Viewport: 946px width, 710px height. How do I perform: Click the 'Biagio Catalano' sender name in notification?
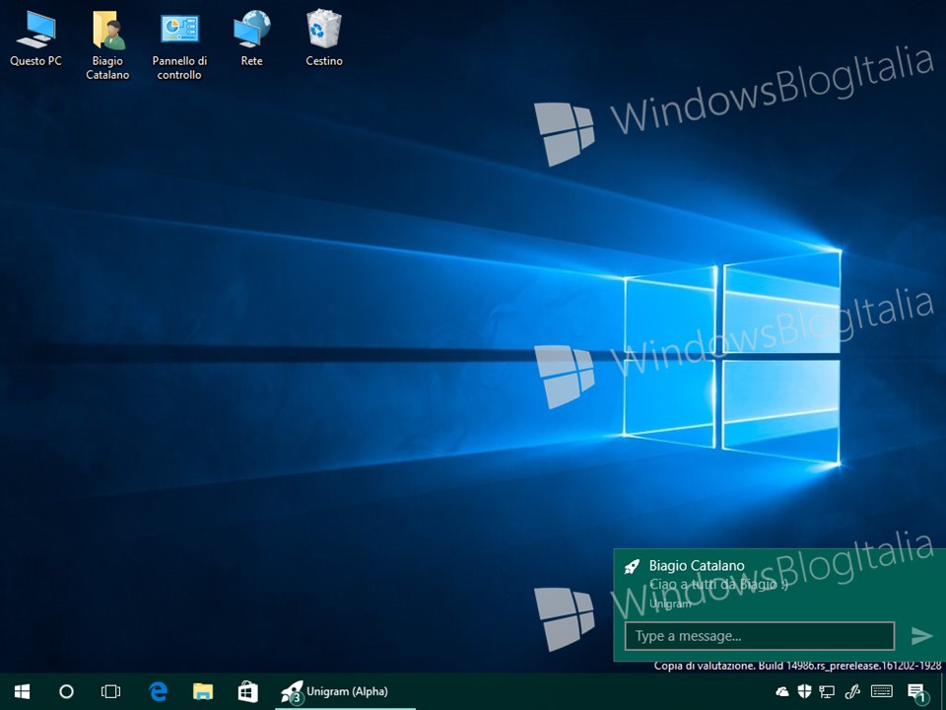click(697, 566)
